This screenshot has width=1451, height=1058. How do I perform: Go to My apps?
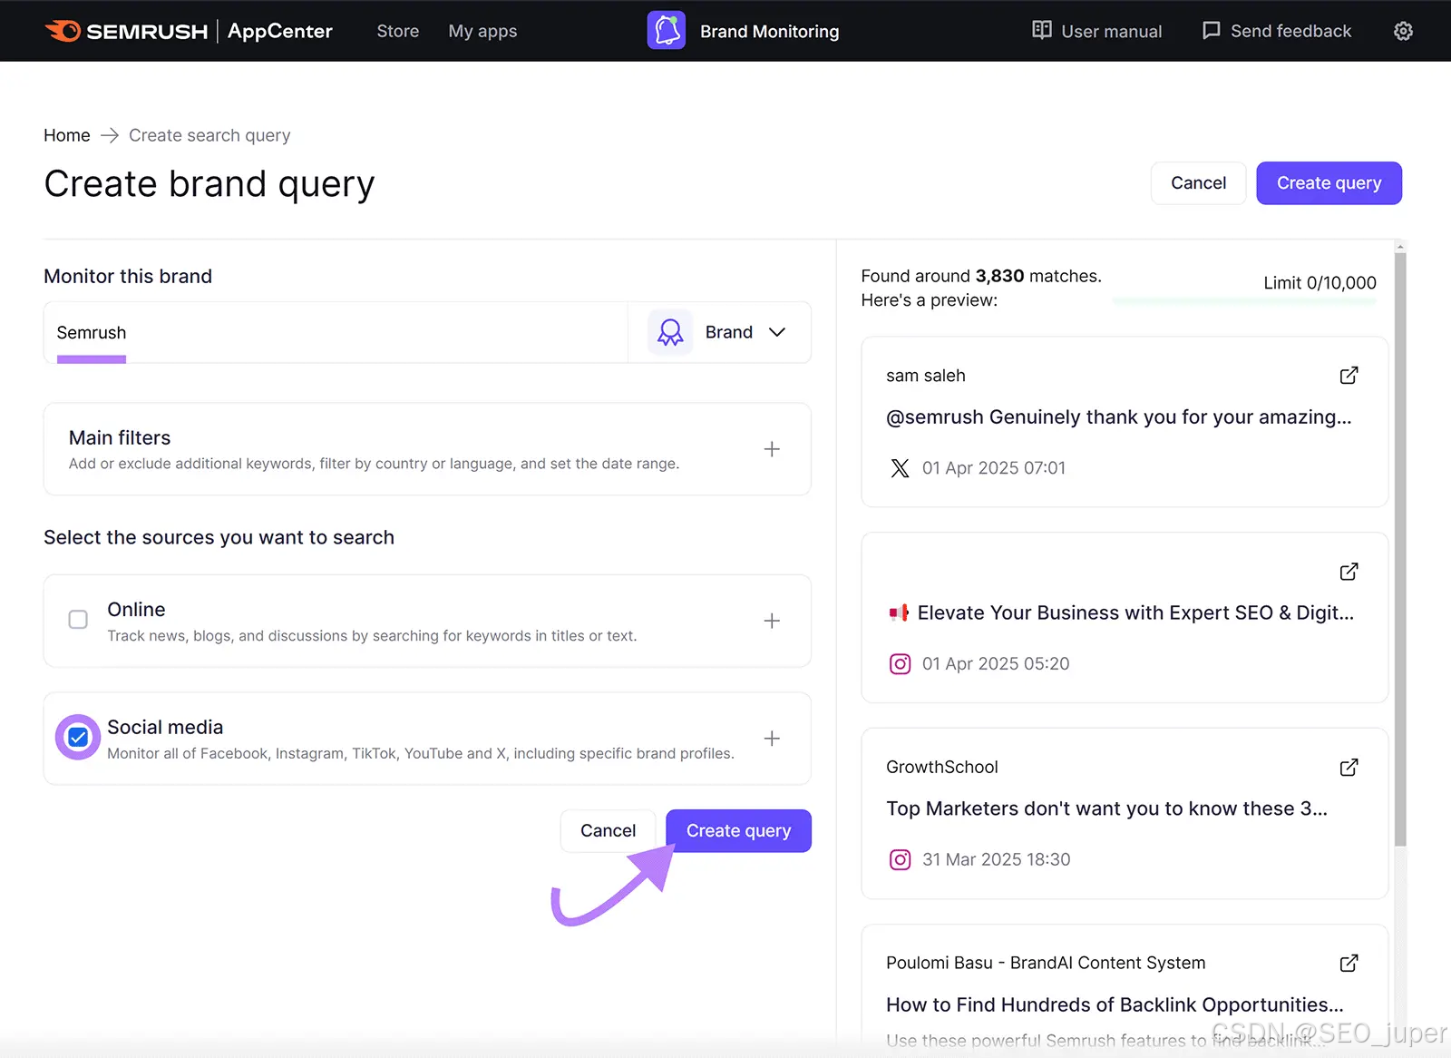point(482,31)
